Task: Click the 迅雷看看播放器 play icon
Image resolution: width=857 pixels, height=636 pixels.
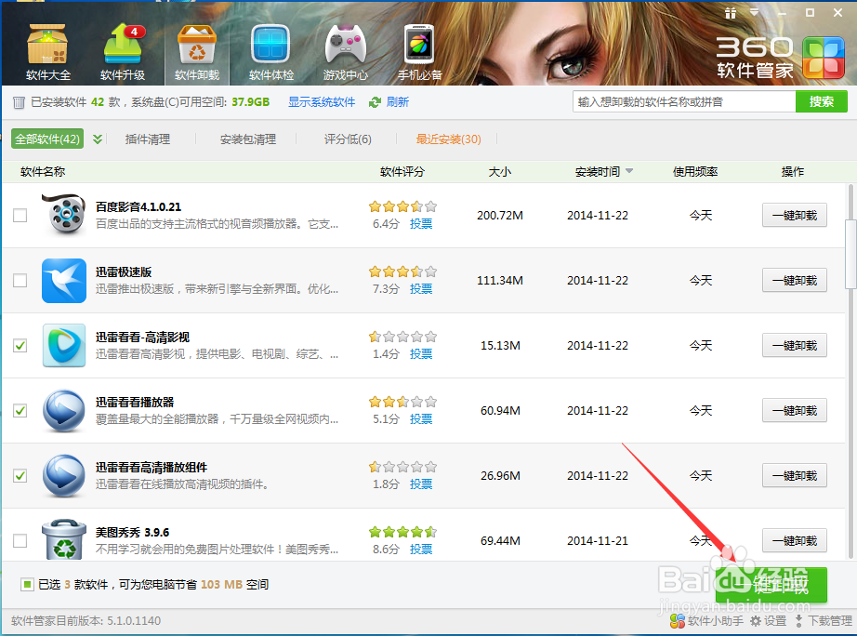Action: pos(64,410)
